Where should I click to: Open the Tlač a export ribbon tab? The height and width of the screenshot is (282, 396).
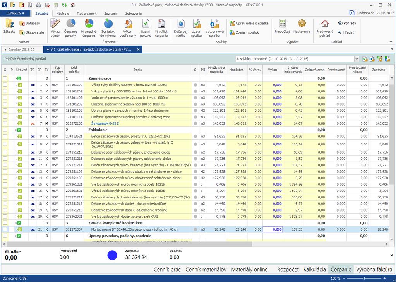pyautogui.click(x=87, y=14)
